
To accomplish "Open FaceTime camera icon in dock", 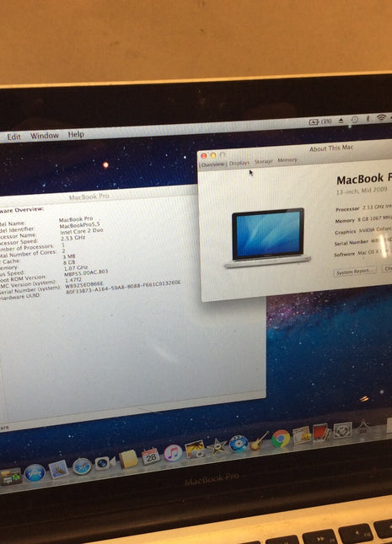I will pos(105,463).
